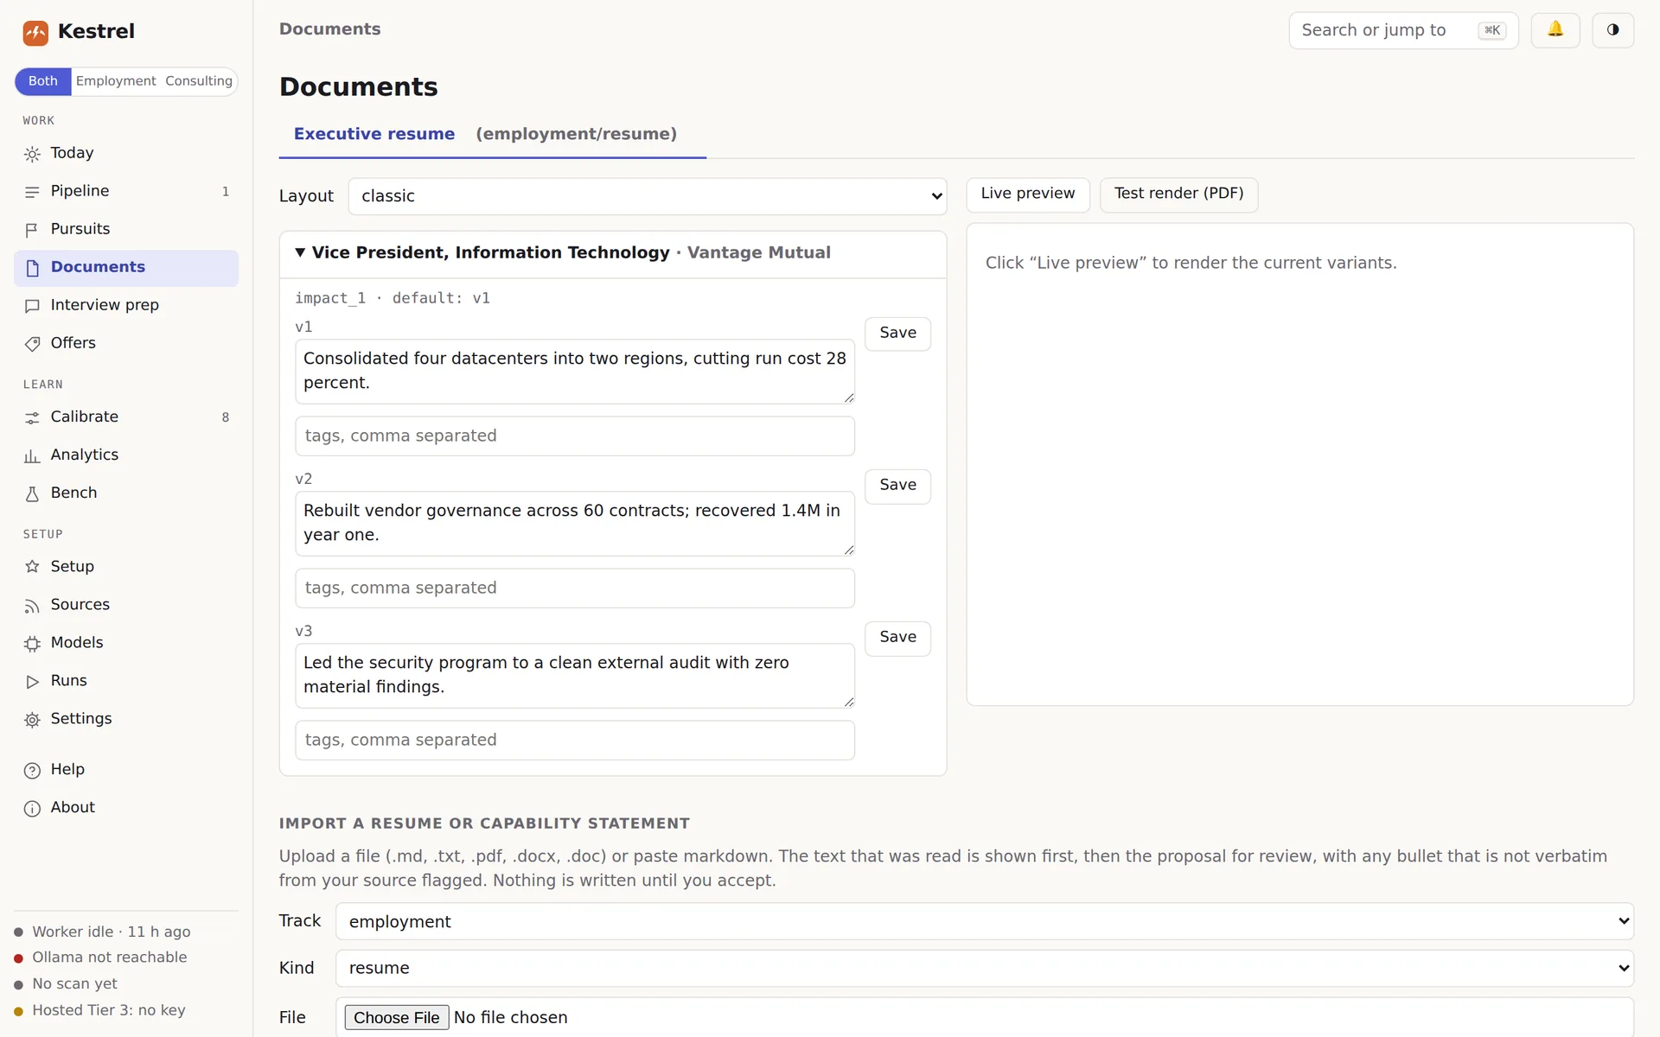Click the notifications bell icon

click(x=1555, y=30)
